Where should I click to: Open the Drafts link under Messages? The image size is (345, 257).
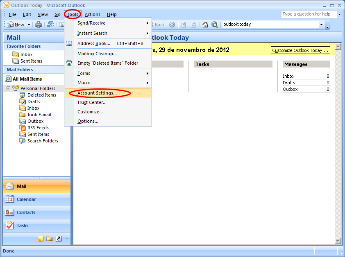(289, 83)
